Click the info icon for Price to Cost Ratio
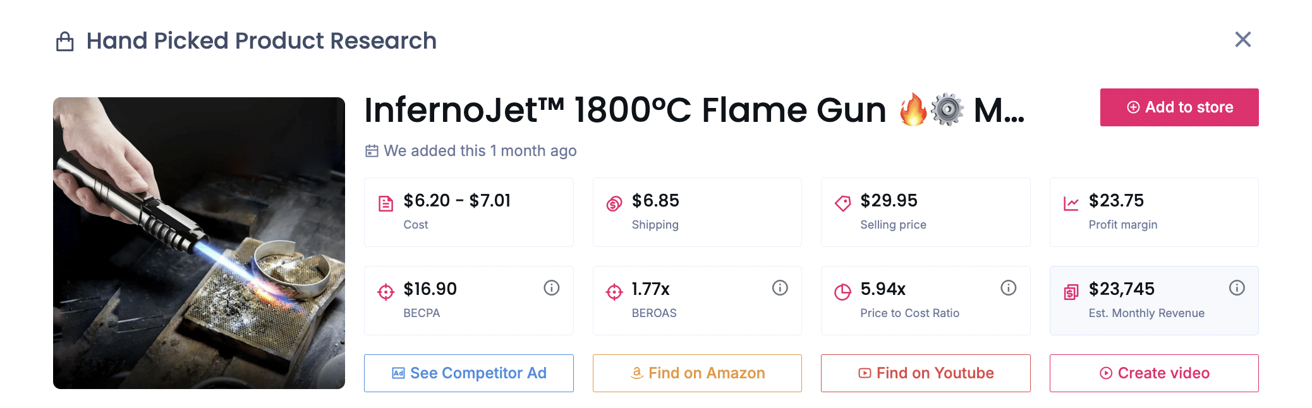This screenshot has width=1312, height=408. click(x=1008, y=287)
